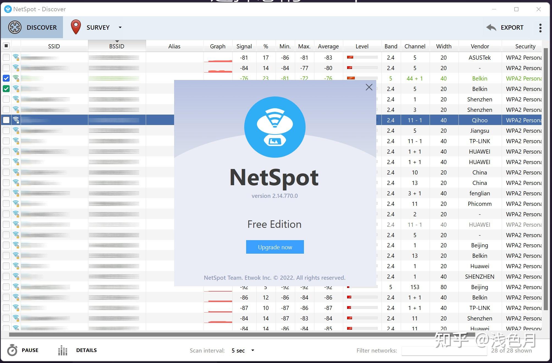Uncheck the blue checkbox on Belkin 5GHz row
The height and width of the screenshot is (363, 552).
[6, 78]
